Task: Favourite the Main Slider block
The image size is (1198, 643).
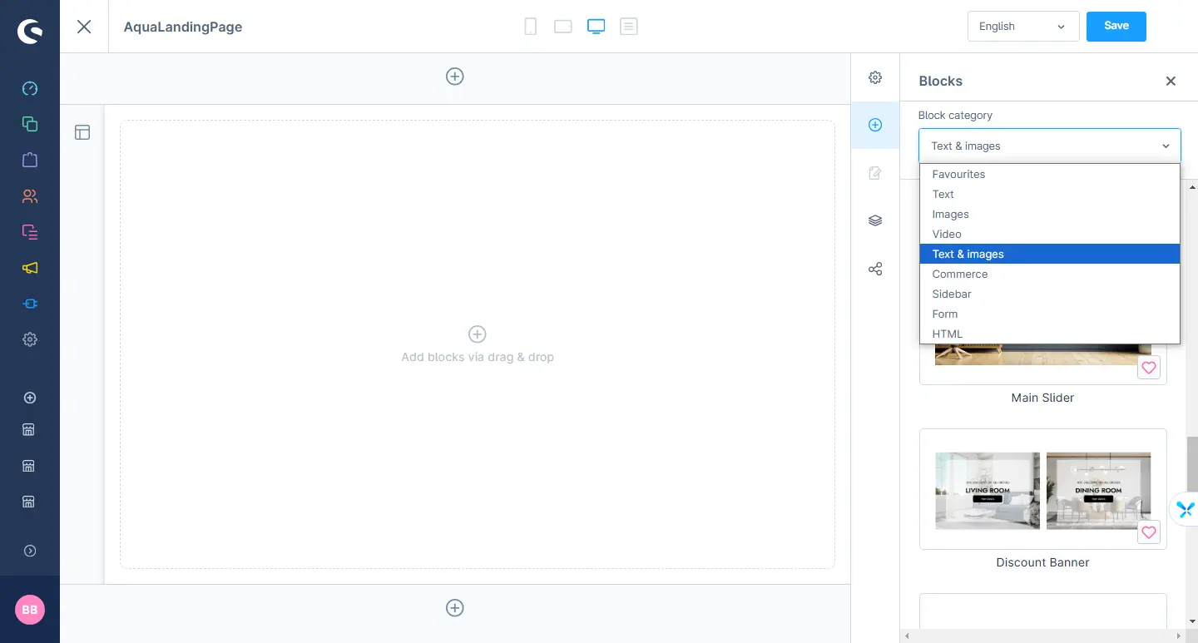Action: [1148, 368]
